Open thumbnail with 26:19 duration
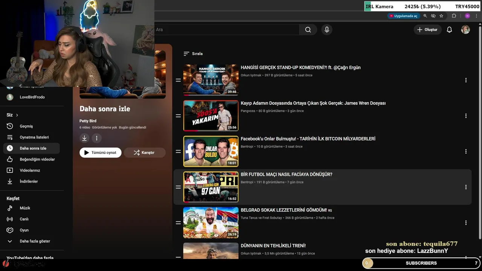The image size is (482, 271). click(x=211, y=222)
